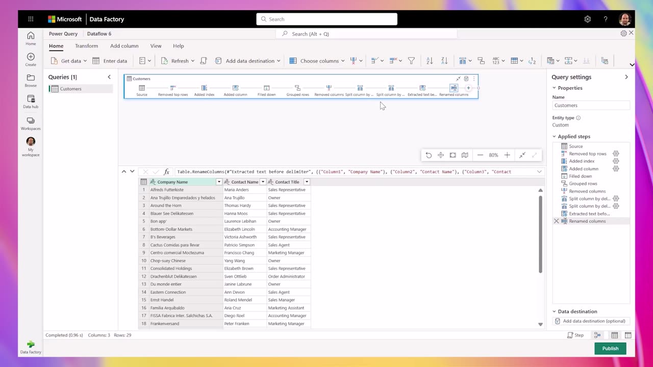This screenshot has width=653, height=367.
Task: Toggle diagram view icon in status bar
Action: (597, 335)
